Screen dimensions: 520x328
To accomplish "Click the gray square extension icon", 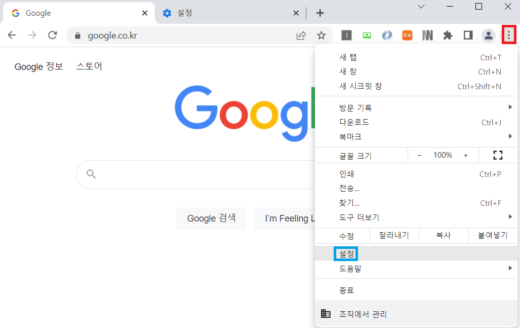I will click(x=346, y=35).
